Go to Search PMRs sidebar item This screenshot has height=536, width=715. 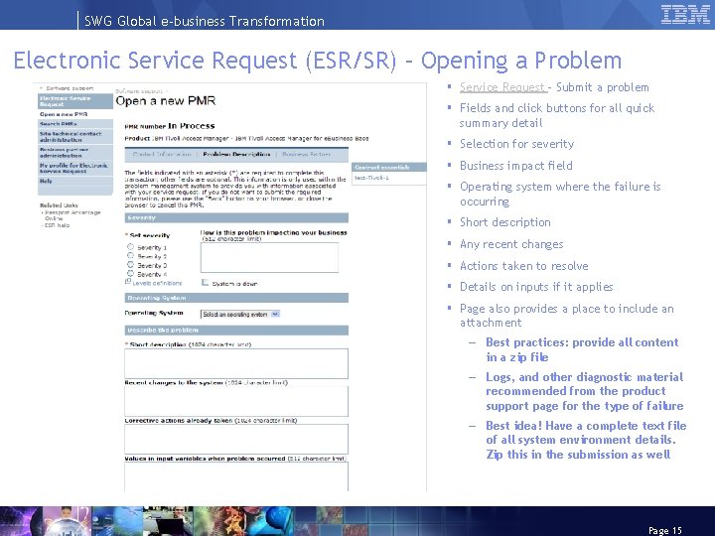pos(75,124)
